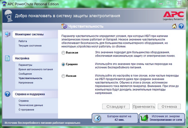Click the battery sensitivity icon beside Чувствительность
Image resolution: width=188 pixels, height=128 pixels.
pos(64,26)
